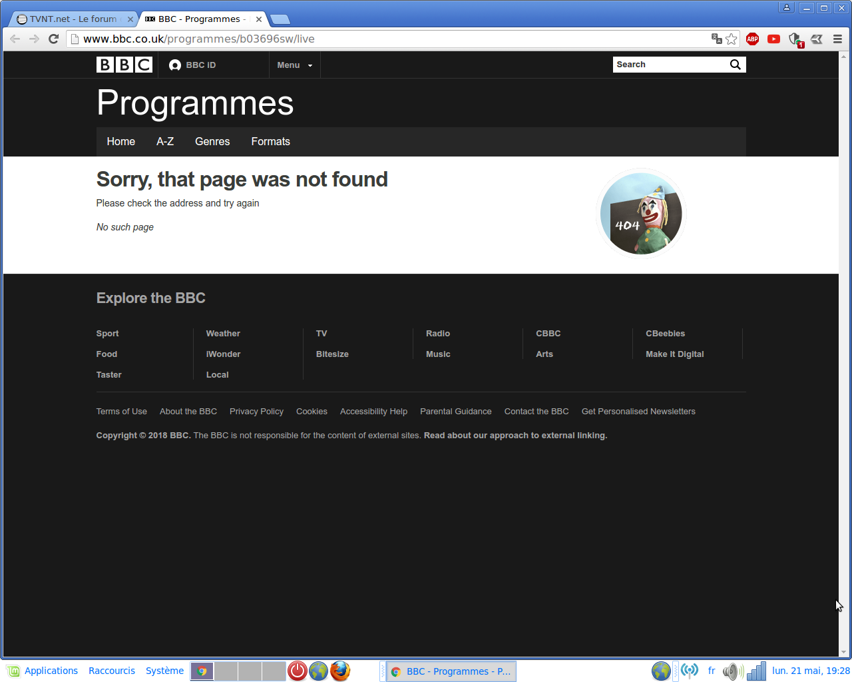852x682 pixels.
Task: Click Contact the BBC
Action: [536, 412]
